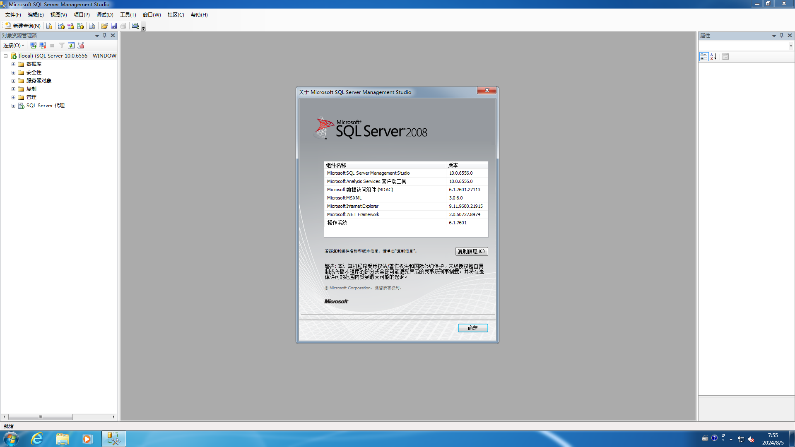
Task: Click the Categorized view icon in Properties panel
Action: point(704,57)
